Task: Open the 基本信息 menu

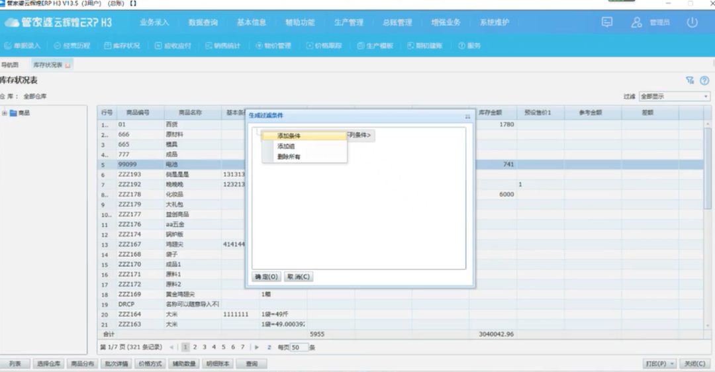Action: [252, 23]
